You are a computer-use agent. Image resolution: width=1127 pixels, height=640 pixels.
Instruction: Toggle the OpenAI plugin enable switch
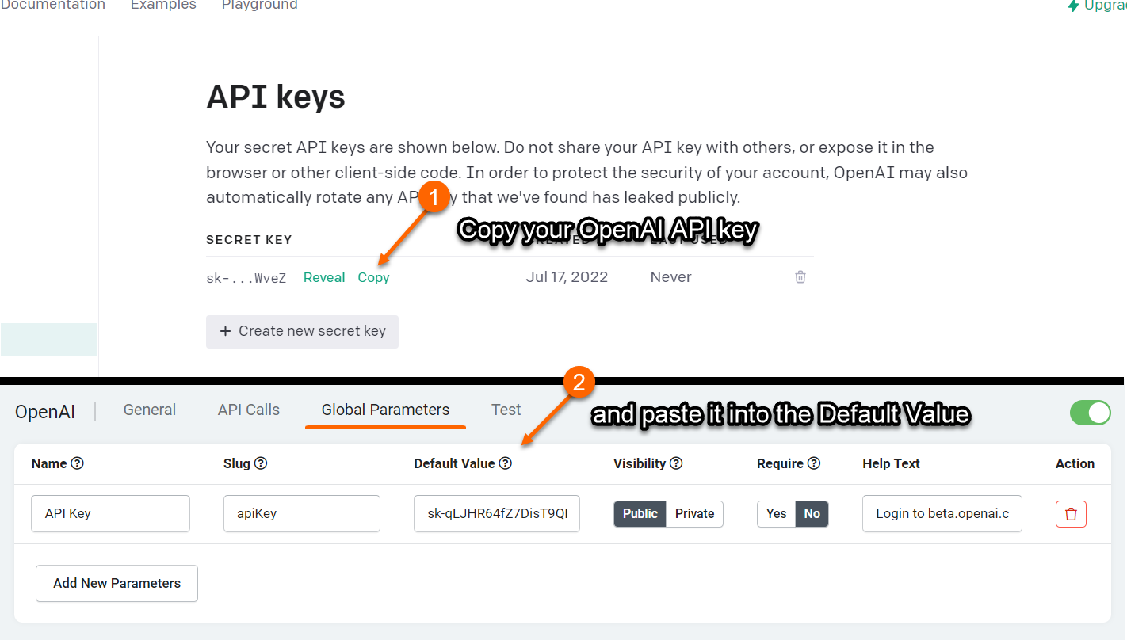tap(1090, 413)
